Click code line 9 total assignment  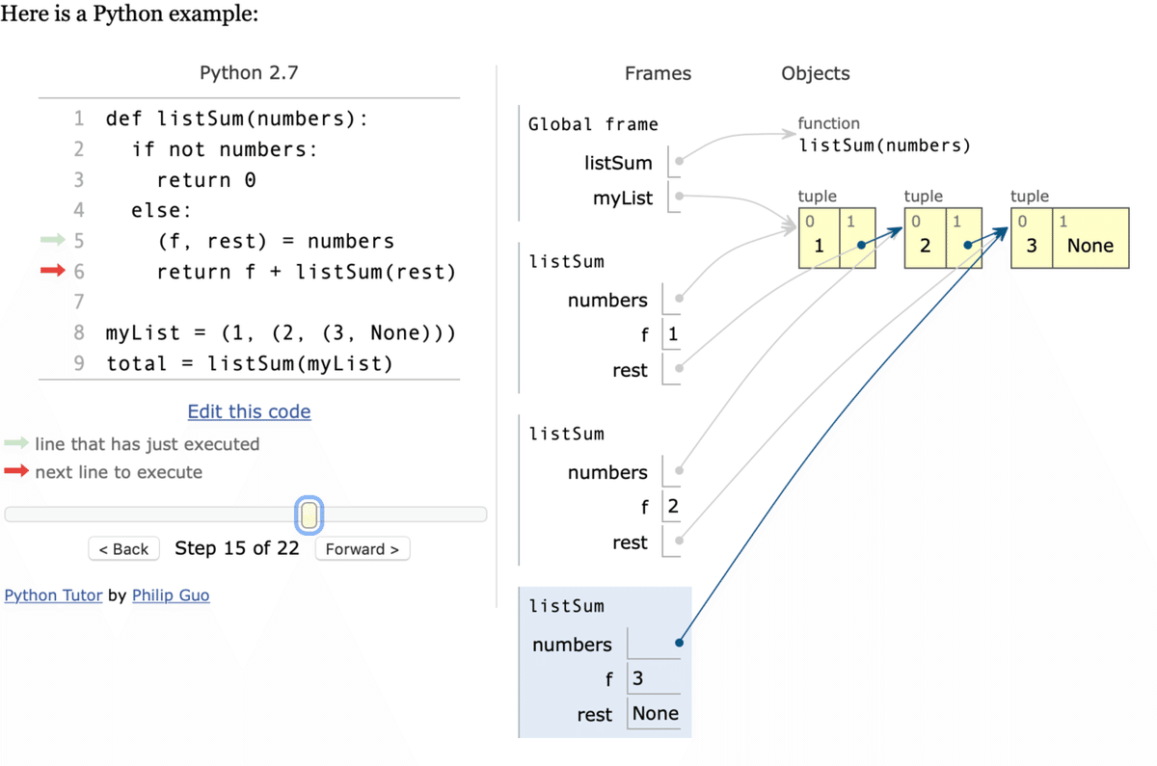tap(250, 364)
